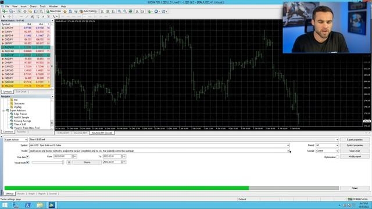The image size is (372, 209).
Task: Open the File menu
Action: (7, 6)
